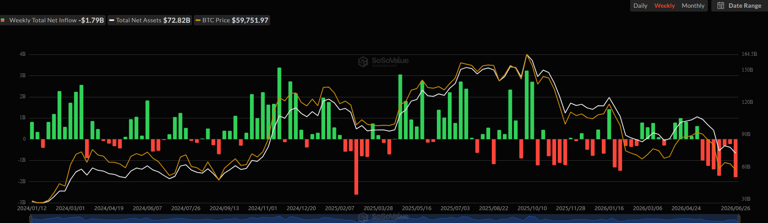Click the range slider's left end handle
Image resolution: width=768 pixels, height=223 pixels.
pyautogui.click(x=30, y=219)
